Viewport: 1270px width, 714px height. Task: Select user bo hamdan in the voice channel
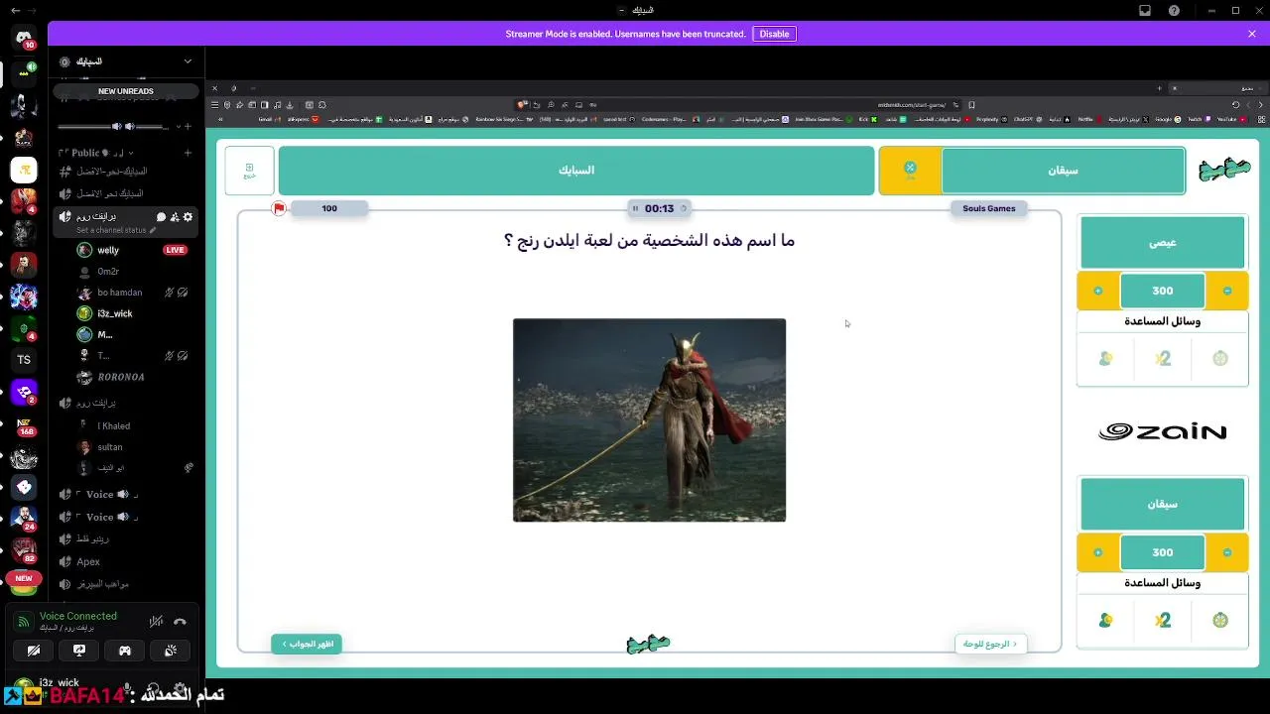[x=119, y=293]
